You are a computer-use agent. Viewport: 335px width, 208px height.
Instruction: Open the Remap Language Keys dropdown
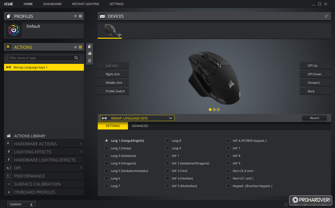point(137,118)
